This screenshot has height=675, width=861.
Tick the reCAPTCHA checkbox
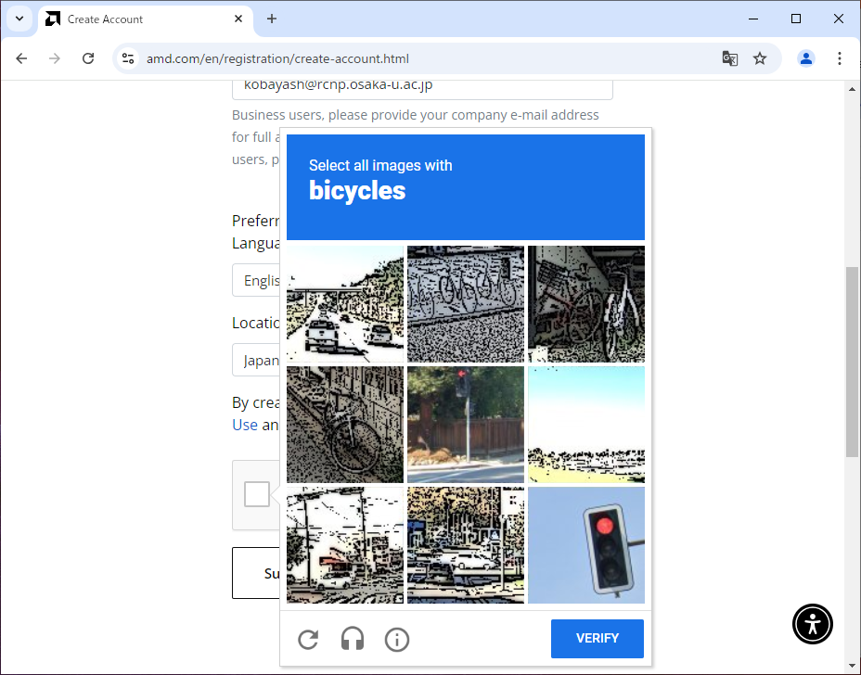pos(257,494)
